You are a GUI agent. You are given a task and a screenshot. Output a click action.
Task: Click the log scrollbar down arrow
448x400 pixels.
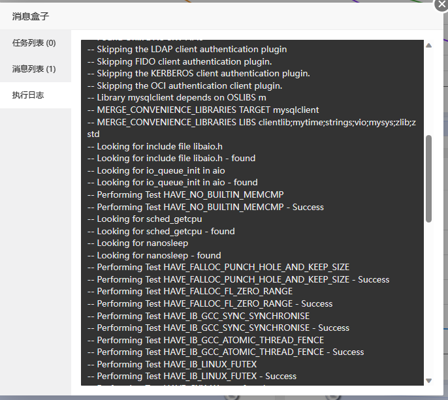428,380
